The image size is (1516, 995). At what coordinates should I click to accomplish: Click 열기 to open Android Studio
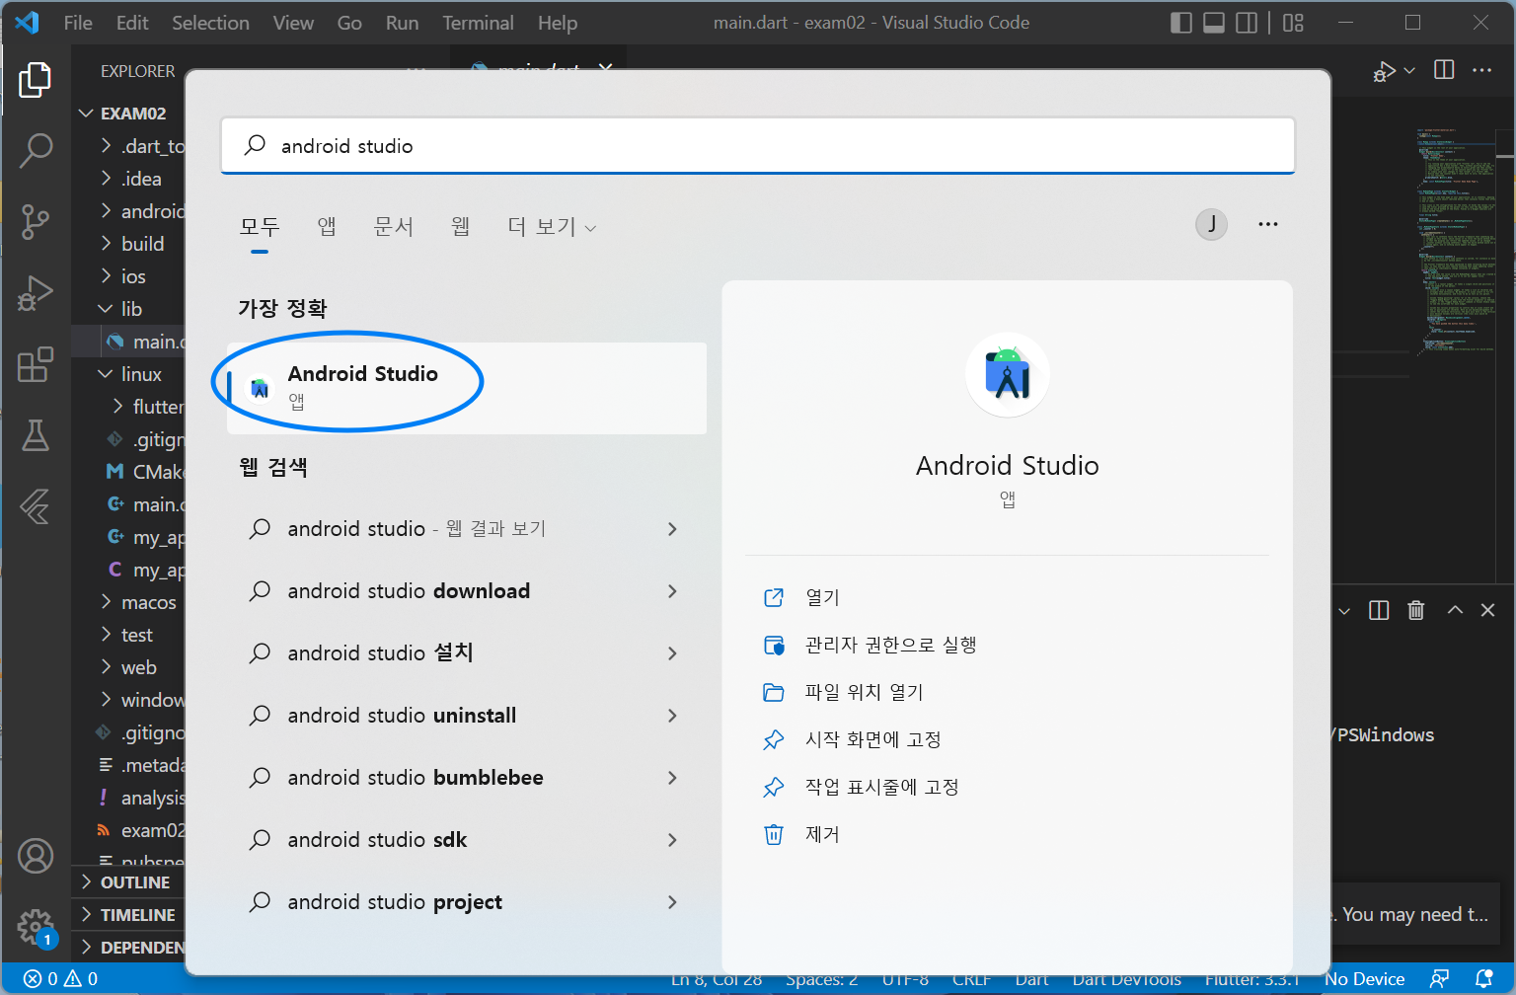(x=822, y=597)
